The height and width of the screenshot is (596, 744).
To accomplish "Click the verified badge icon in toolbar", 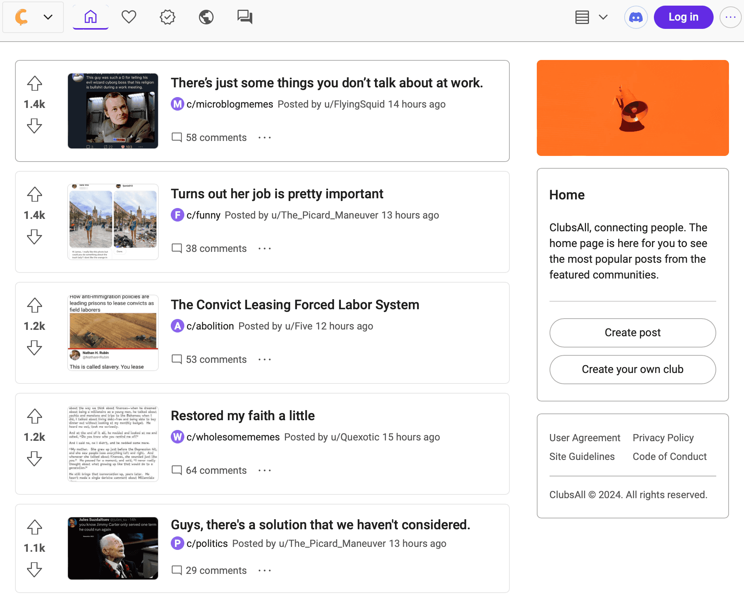I will tap(167, 17).
